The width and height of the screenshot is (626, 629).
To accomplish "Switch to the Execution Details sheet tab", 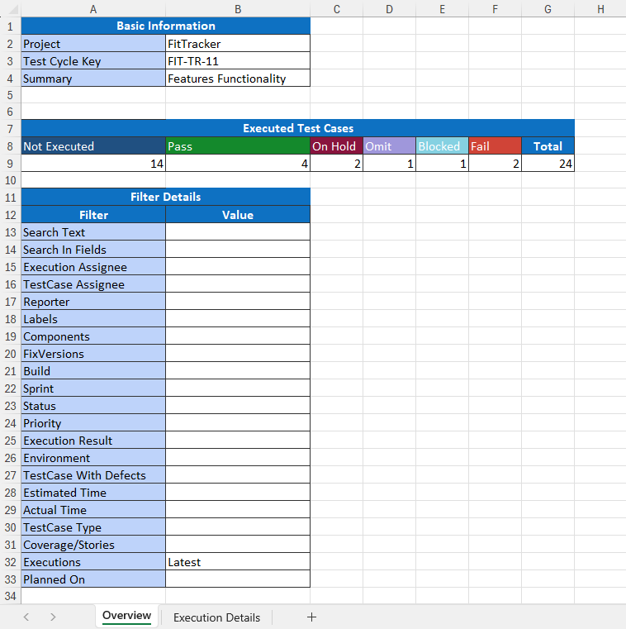I will (x=216, y=617).
